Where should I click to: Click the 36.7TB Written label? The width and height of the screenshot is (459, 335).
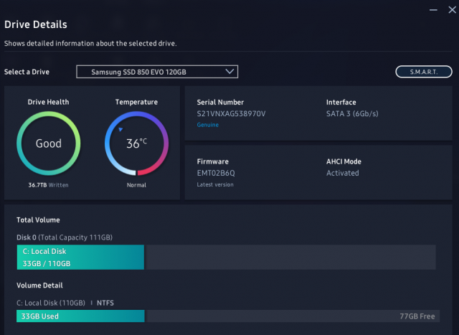tap(49, 185)
